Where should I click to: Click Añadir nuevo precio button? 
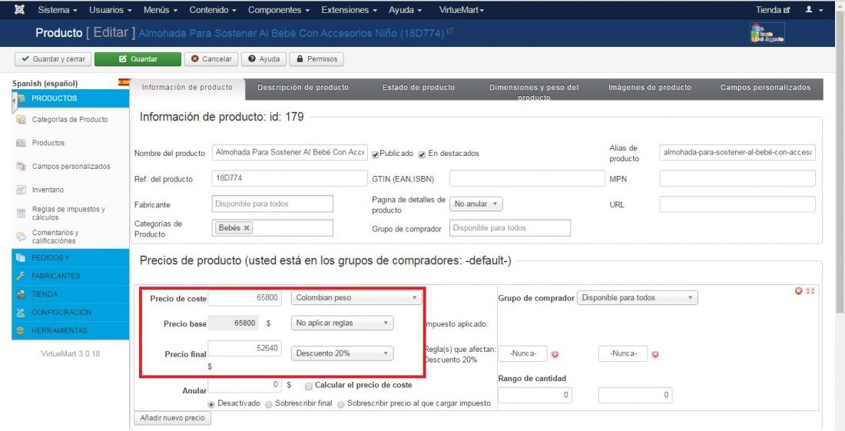pyautogui.click(x=172, y=418)
